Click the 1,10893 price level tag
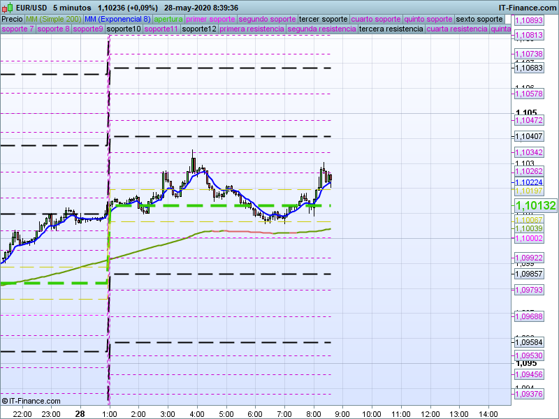559x419 pixels. (x=528, y=21)
